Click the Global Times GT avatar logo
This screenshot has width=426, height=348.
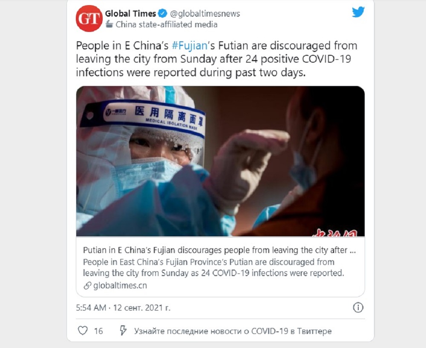point(89,18)
